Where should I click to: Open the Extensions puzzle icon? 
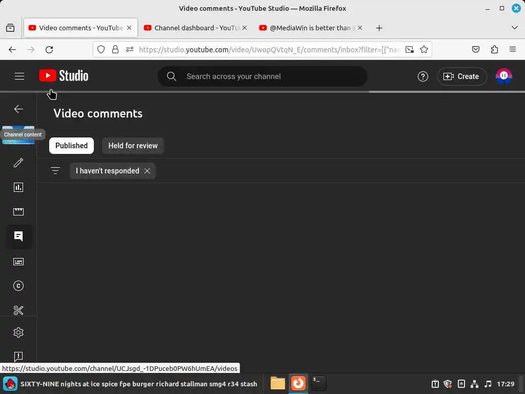pyautogui.click(x=494, y=50)
